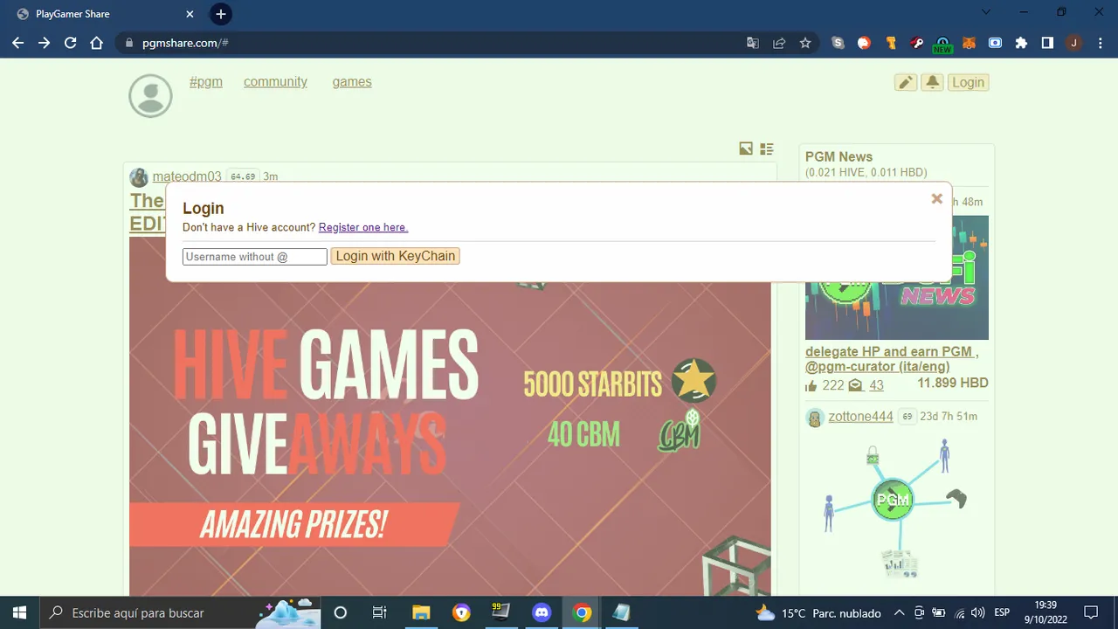The image size is (1118, 629).
Task: Bookmark this page with the star icon
Action: tap(805, 43)
